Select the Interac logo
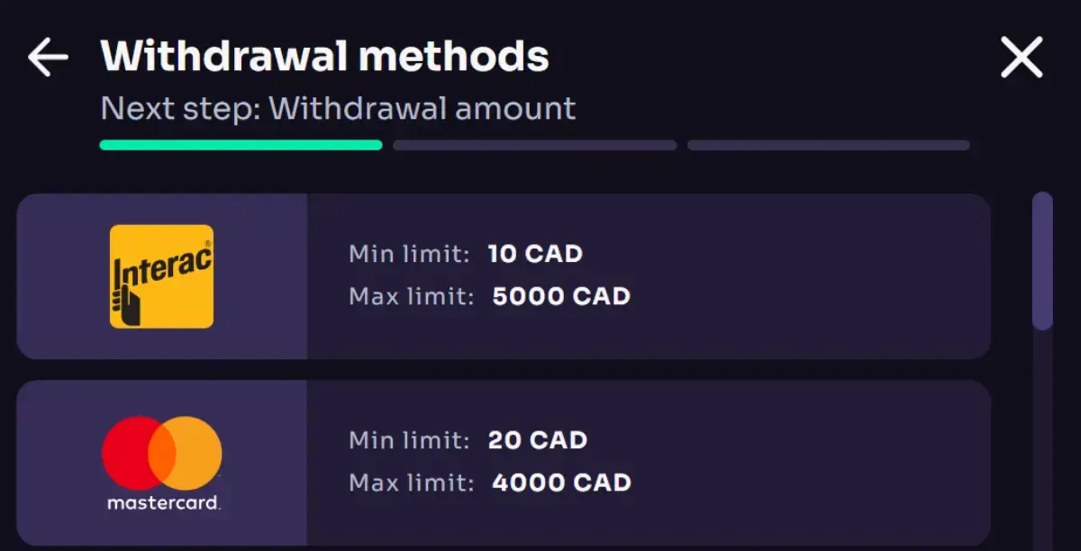 pyautogui.click(x=161, y=276)
